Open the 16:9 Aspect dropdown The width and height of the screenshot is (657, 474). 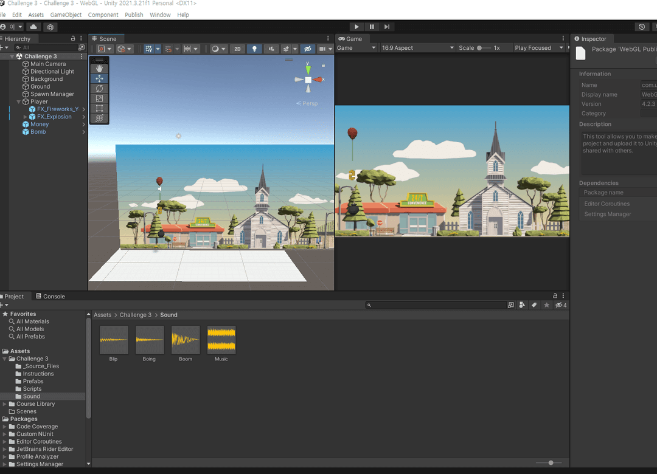[417, 48]
